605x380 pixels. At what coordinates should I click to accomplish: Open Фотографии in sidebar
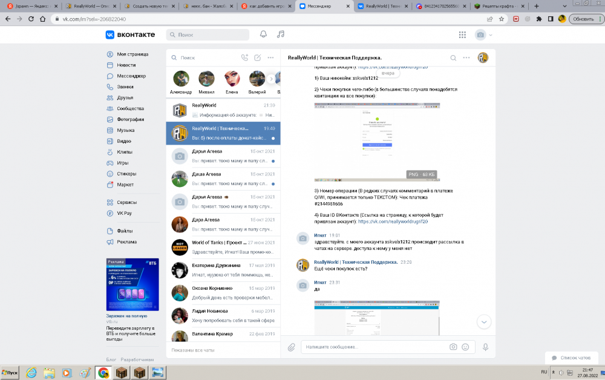pyautogui.click(x=131, y=119)
